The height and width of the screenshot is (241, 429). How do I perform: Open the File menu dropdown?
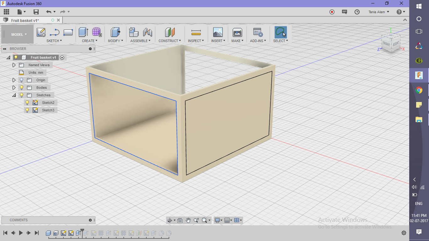pyautogui.click(x=22, y=12)
